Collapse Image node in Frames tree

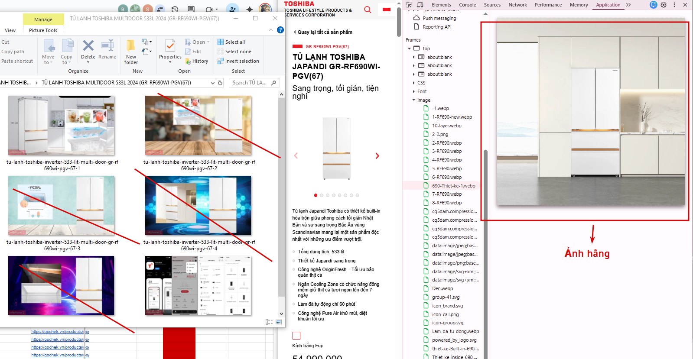[x=413, y=100]
